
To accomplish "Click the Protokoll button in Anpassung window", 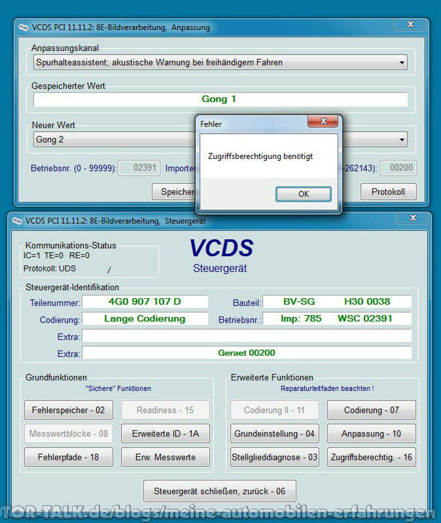I will (x=388, y=192).
